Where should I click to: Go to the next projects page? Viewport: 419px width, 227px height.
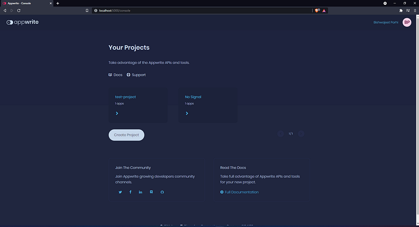click(x=301, y=134)
